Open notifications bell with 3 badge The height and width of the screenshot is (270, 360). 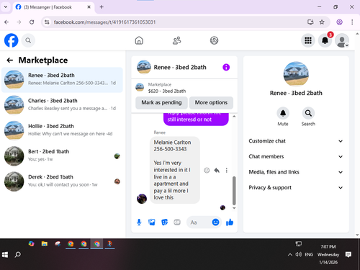[325, 40]
